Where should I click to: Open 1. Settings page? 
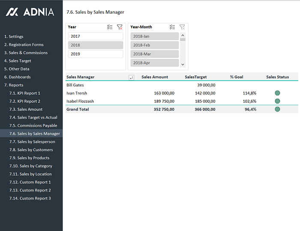pyautogui.click(x=14, y=36)
